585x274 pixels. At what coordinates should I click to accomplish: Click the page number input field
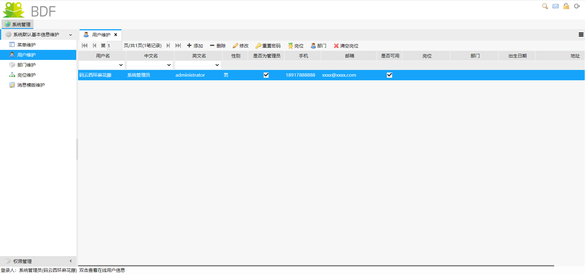point(114,46)
